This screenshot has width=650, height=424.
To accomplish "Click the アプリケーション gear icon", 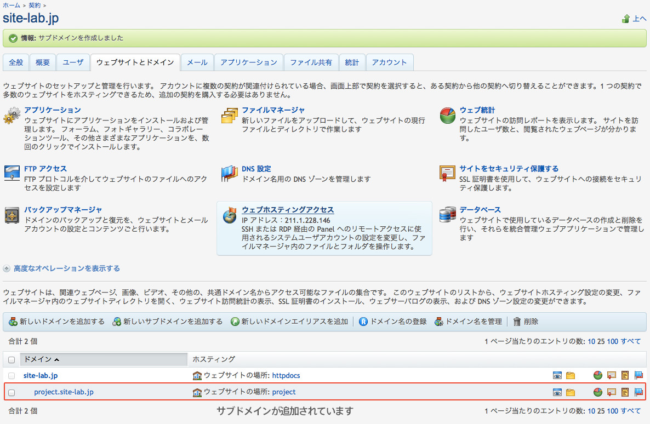I will [12, 116].
